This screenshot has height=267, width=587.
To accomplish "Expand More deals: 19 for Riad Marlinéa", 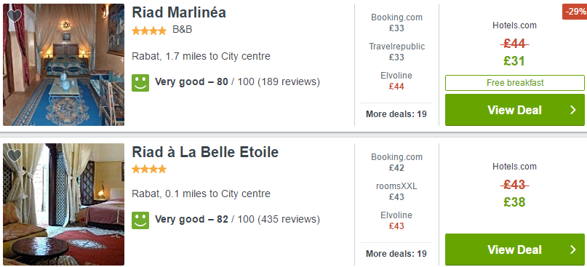I will pos(396,113).
